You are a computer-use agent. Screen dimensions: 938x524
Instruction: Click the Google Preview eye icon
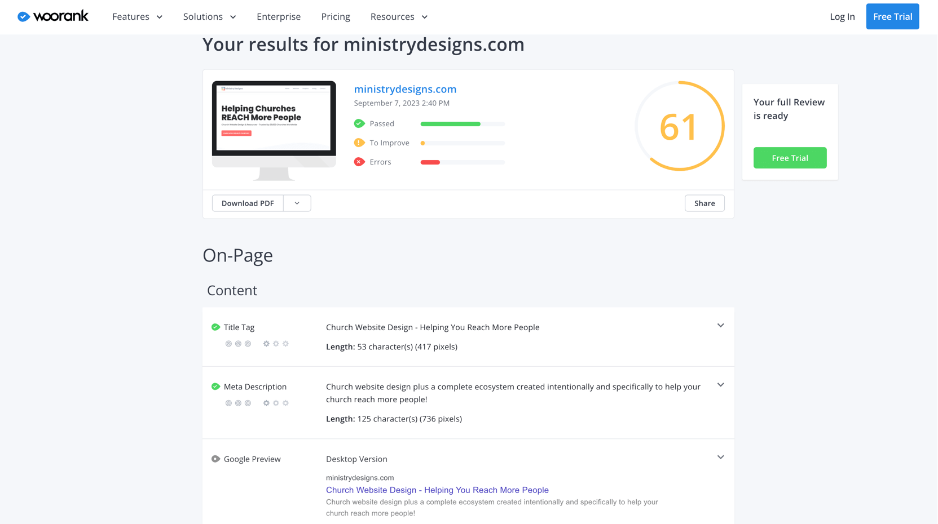tap(215, 459)
